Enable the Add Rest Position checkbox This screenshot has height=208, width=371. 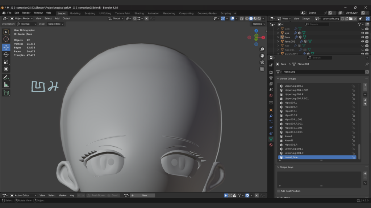(x=279, y=191)
